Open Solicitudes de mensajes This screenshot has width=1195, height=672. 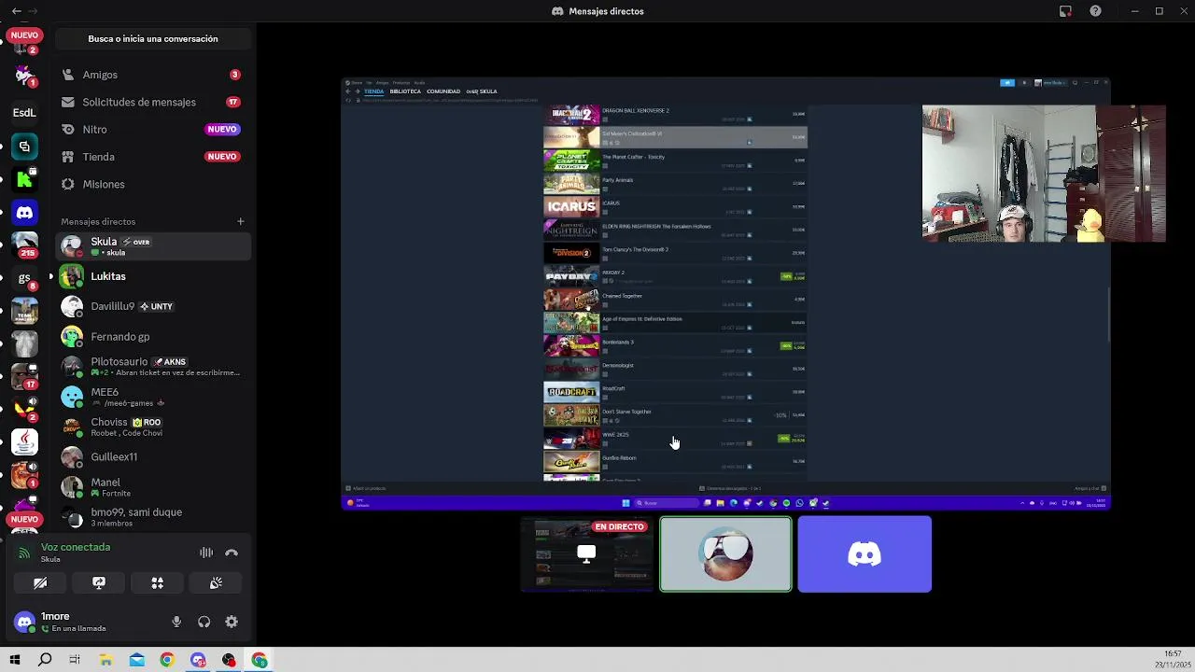(x=153, y=102)
